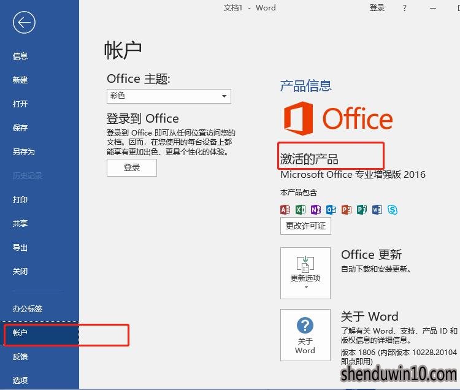This screenshot has height=390, width=460.
Task: Click the Publisher app icon
Action: point(361,210)
